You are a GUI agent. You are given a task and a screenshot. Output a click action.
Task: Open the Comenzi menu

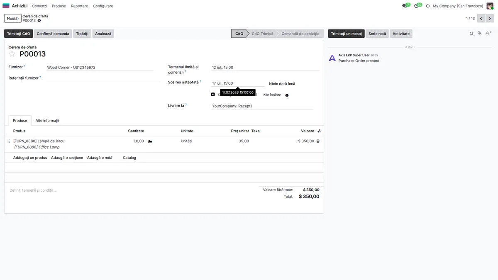point(39,6)
